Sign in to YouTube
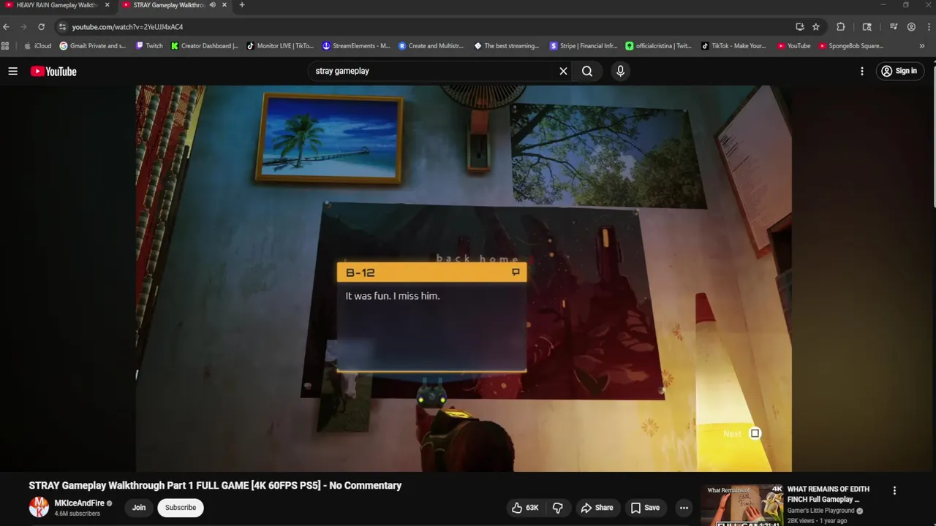Viewport: 936px width, 526px height. tap(899, 71)
